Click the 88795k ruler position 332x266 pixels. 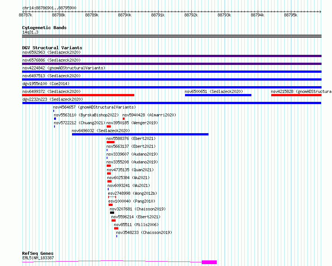pos(291,15)
